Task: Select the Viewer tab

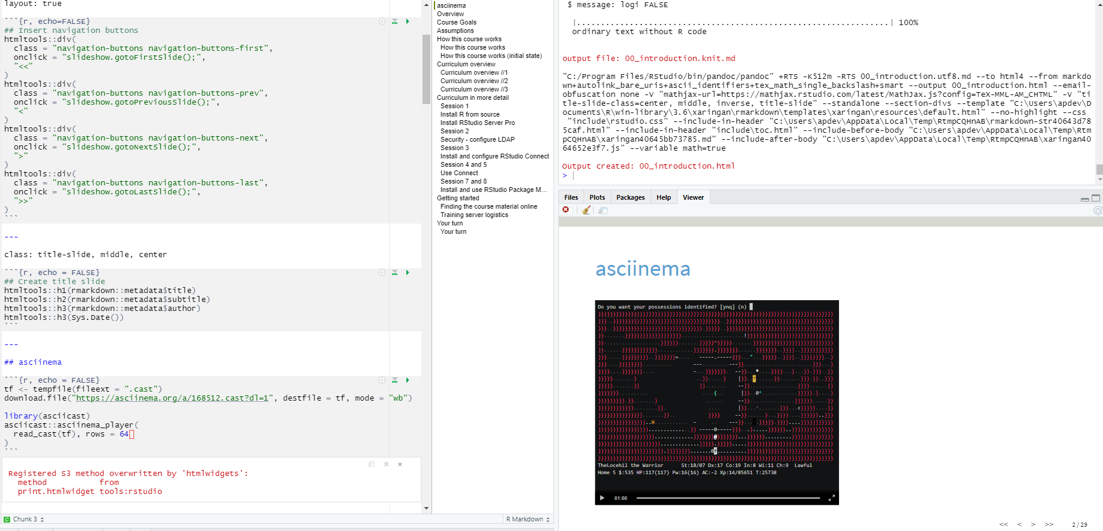Action: 693,197
